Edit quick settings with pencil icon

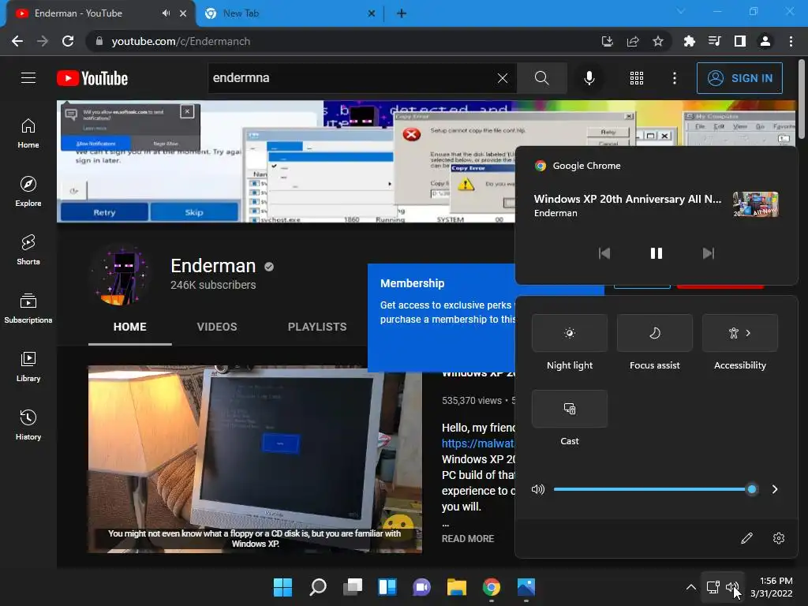746,538
